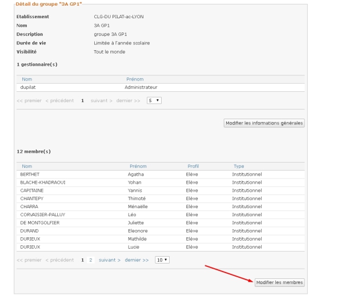The height and width of the screenshot is (304, 349).
Task: Click first name Juliette
Action: (x=136, y=222)
